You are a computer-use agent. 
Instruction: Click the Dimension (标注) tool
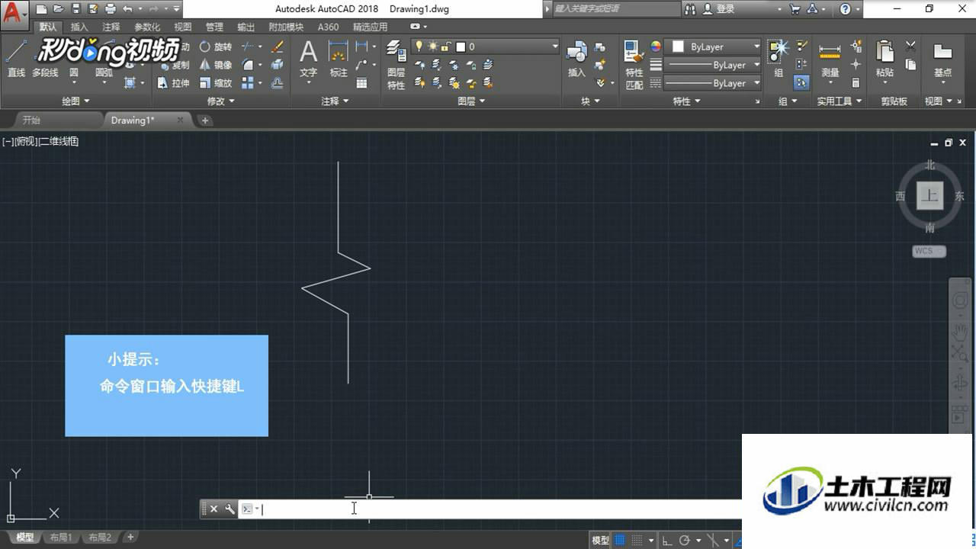coord(338,59)
